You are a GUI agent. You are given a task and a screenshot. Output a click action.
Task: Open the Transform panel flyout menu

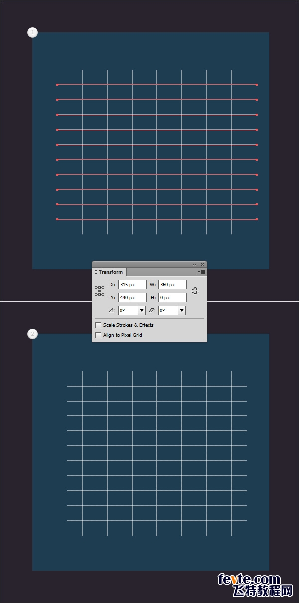[201, 272]
